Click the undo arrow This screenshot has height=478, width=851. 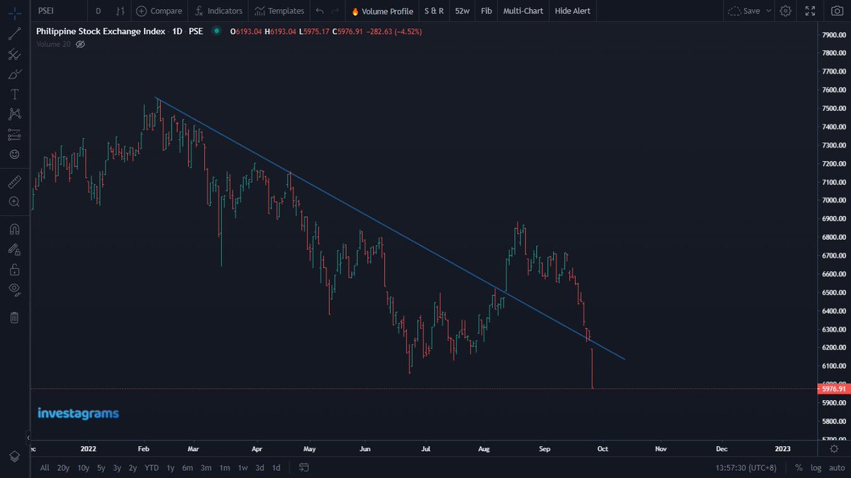(x=319, y=11)
